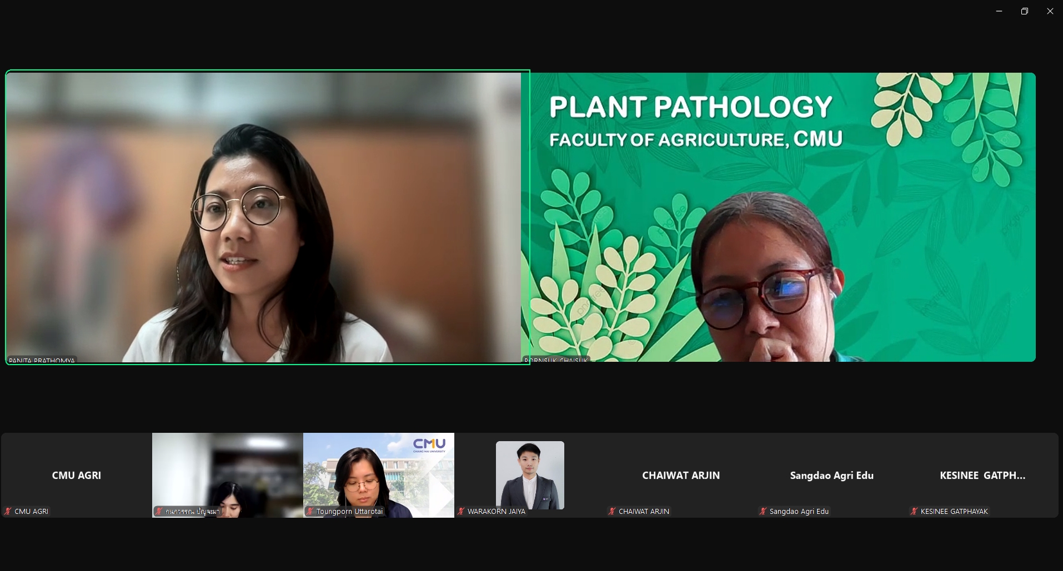Click the กนกวรรณ ปัญจะมา name label

(192, 511)
